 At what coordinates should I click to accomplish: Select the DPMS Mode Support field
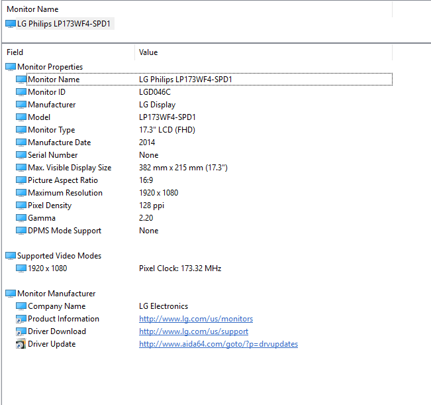point(65,231)
